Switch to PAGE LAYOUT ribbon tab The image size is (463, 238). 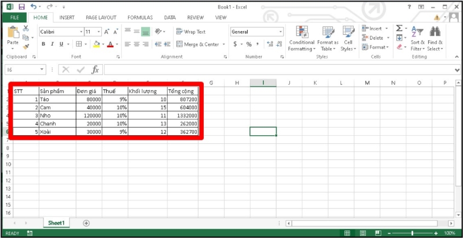(x=101, y=17)
